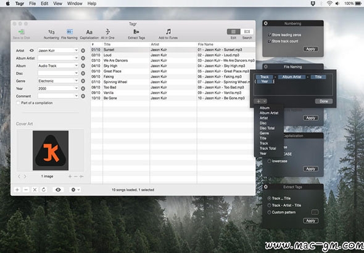The width and height of the screenshot is (364, 253).
Task: Remove cover art image with minus
Action: [x=75, y=177]
